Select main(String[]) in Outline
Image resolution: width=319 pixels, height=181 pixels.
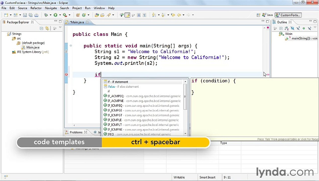[x=301, y=38]
